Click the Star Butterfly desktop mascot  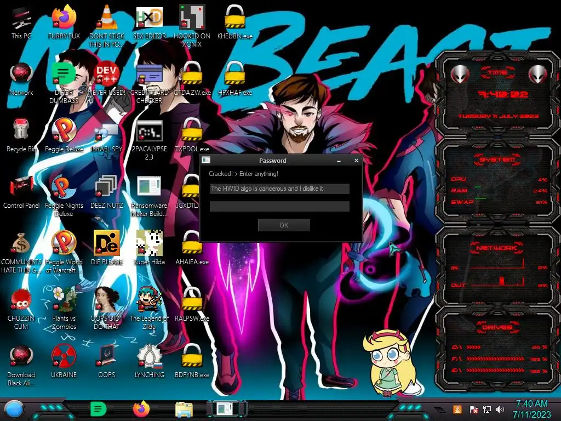click(389, 363)
